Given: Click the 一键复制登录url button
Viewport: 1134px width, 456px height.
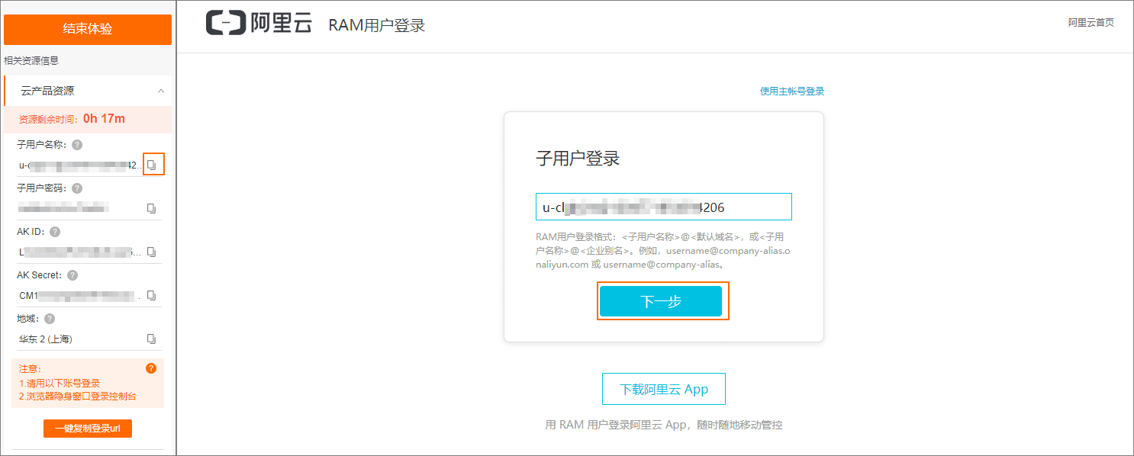Looking at the screenshot, I should point(88,429).
